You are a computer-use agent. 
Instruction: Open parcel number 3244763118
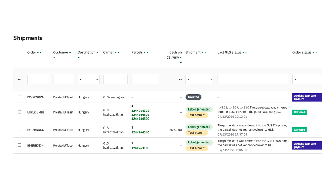click(x=140, y=148)
